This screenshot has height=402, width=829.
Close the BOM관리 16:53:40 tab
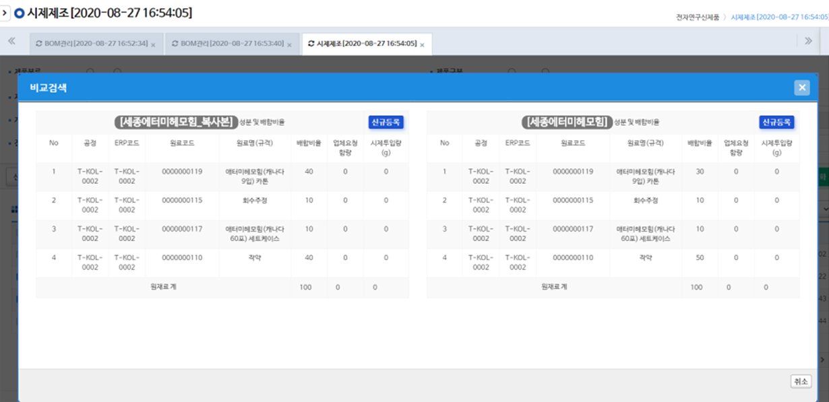point(289,45)
